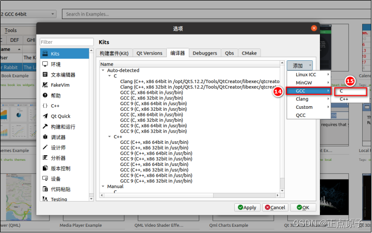
Task: Focus the Filter input field
Action: [67, 42]
